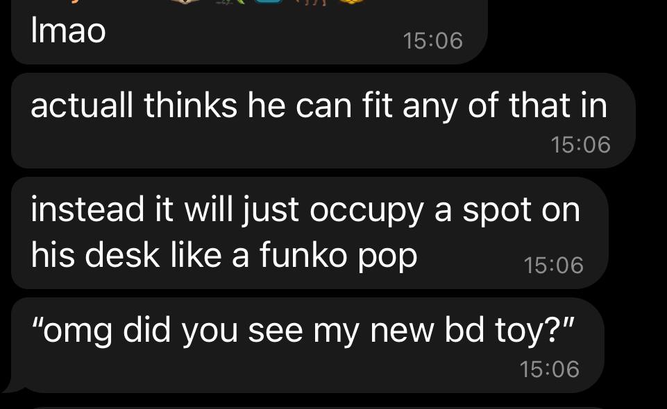
Task: Tap the orange sender name fragment at top
Action: 75,1
